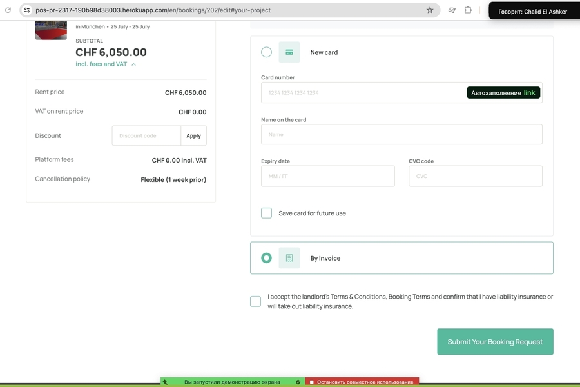The image size is (580, 387).
Task: Click the Flexible (1 week prior) text
Action: [173, 179]
